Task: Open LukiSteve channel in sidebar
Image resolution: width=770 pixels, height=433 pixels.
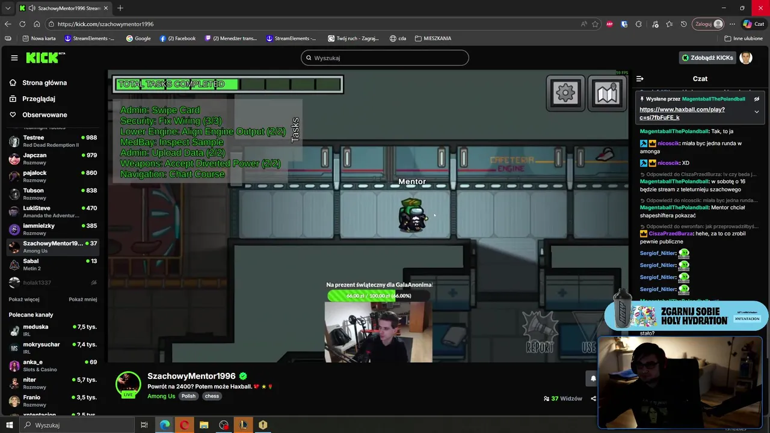Action: coord(53,211)
